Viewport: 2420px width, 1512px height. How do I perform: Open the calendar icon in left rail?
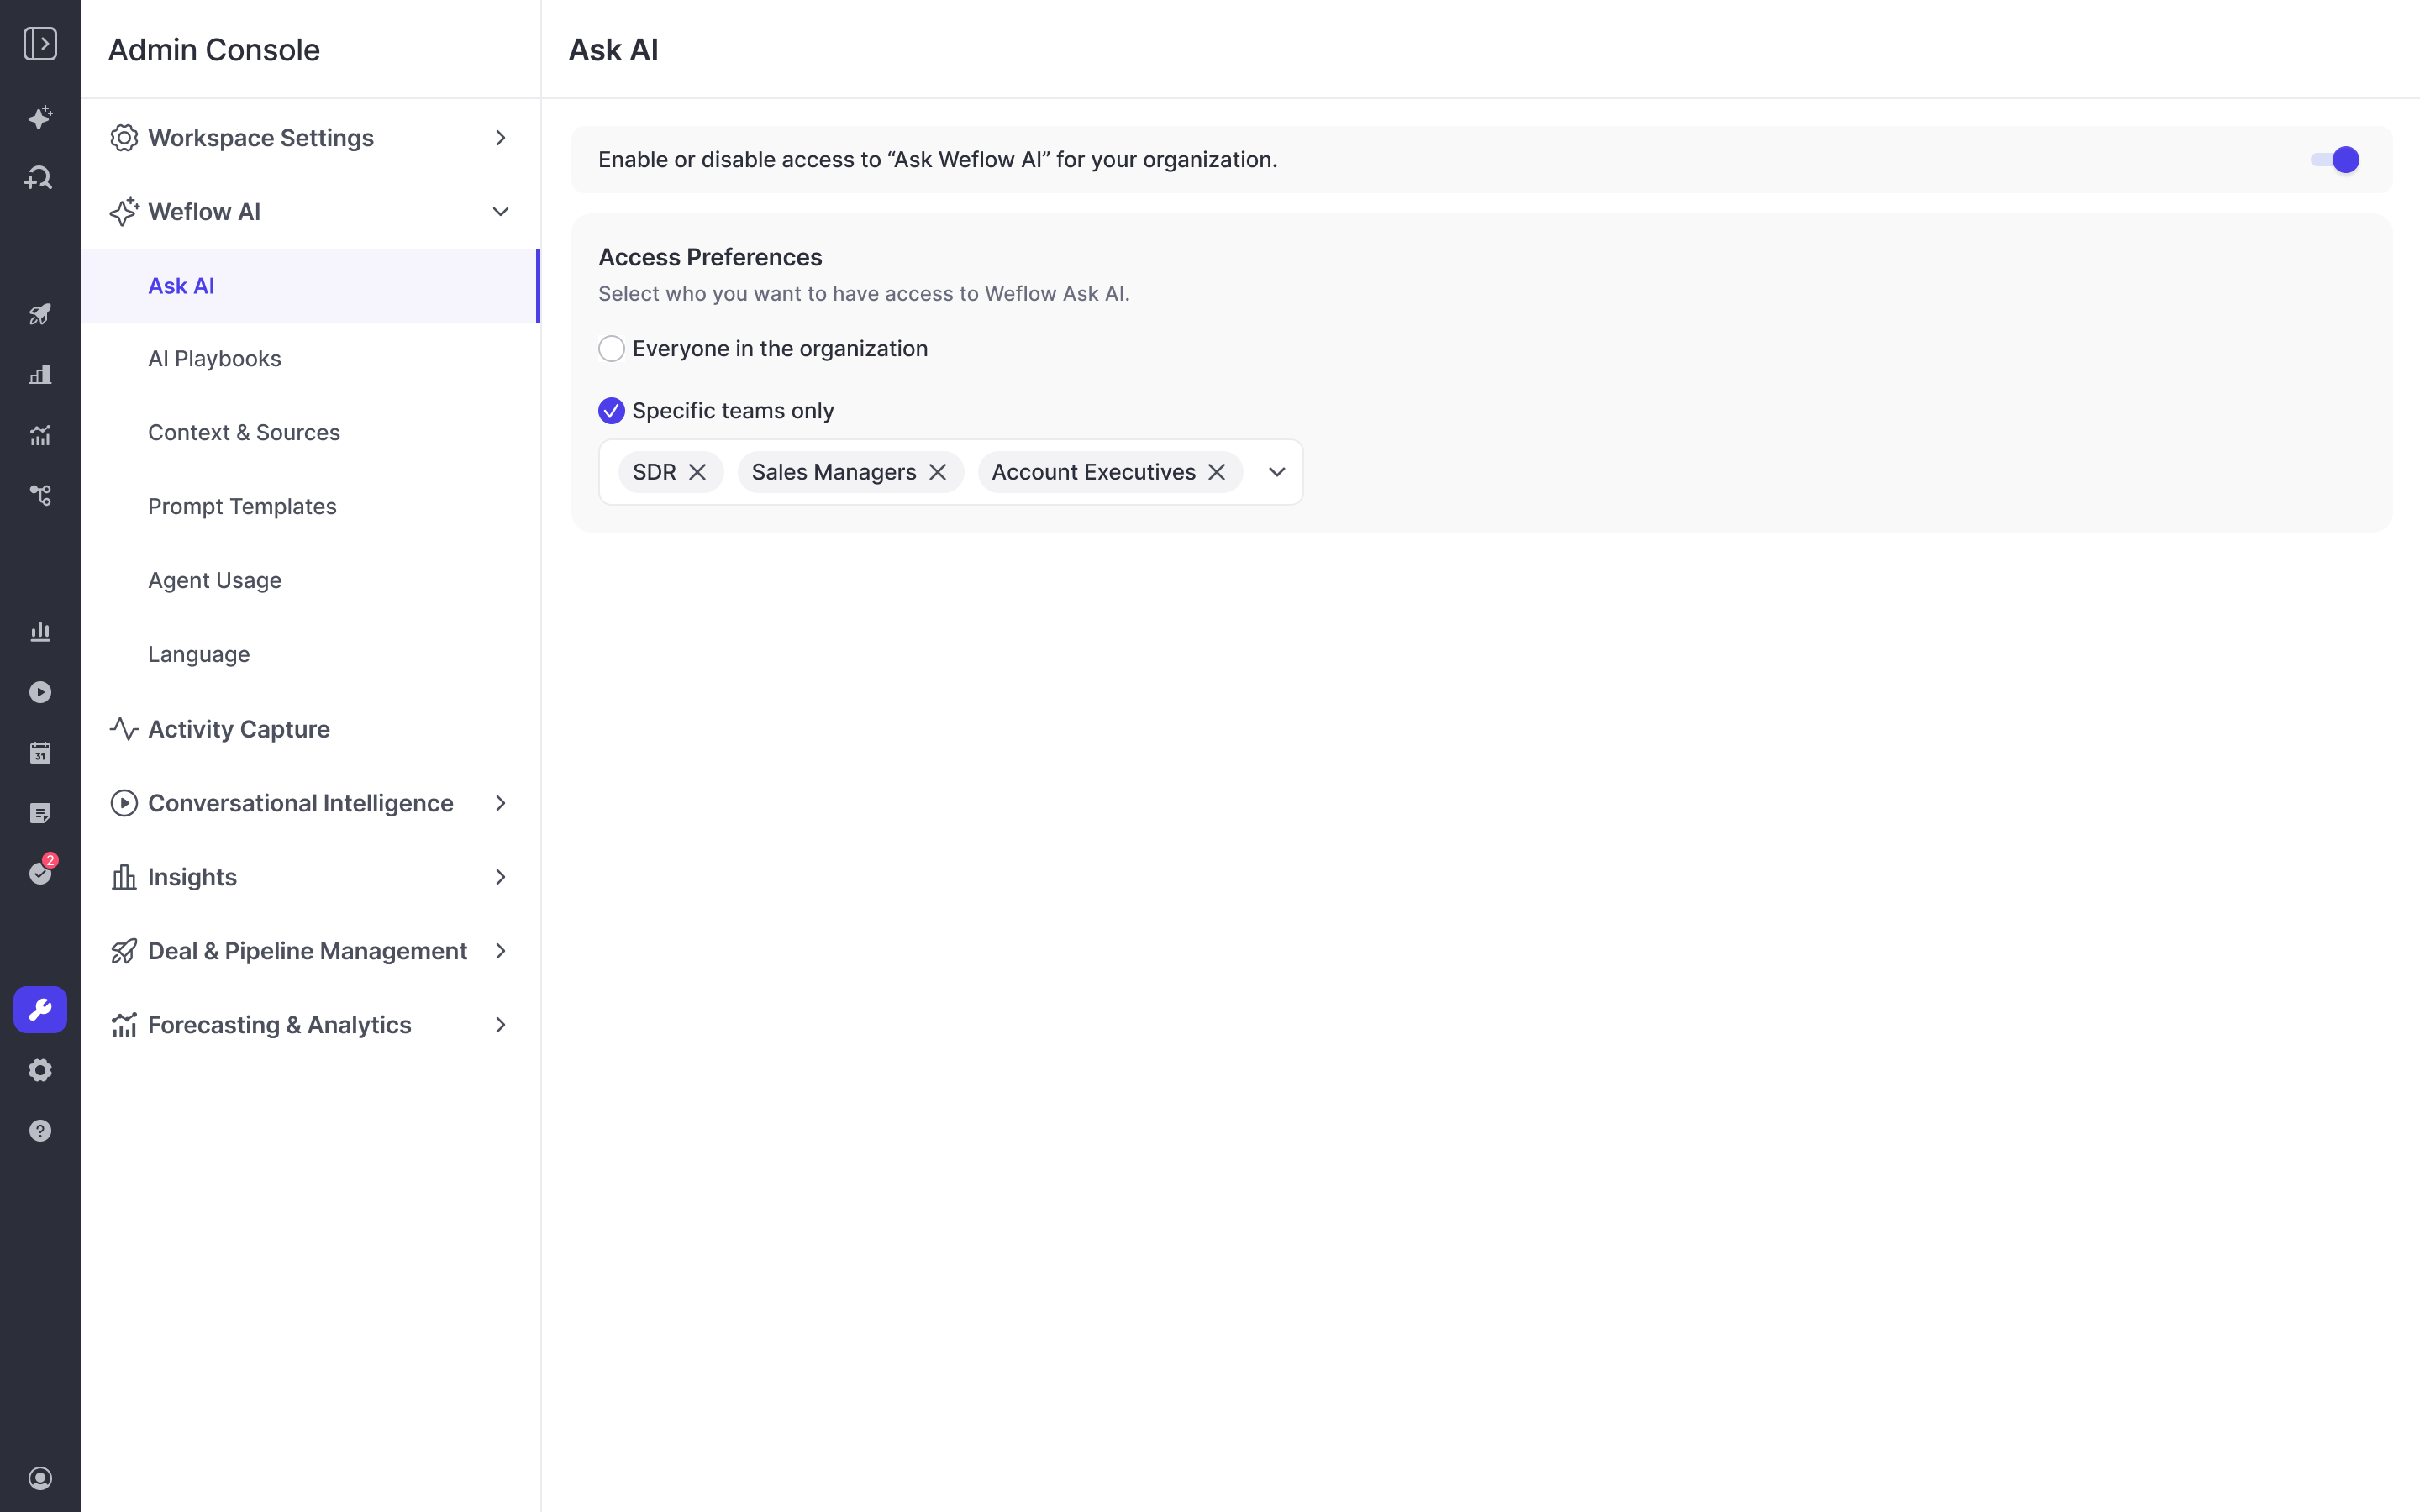tap(40, 753)
